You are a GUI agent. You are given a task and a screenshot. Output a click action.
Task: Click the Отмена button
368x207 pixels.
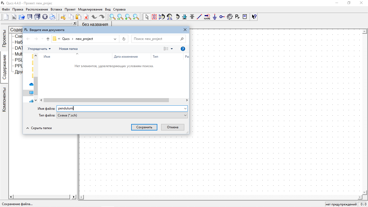(172, 127)
